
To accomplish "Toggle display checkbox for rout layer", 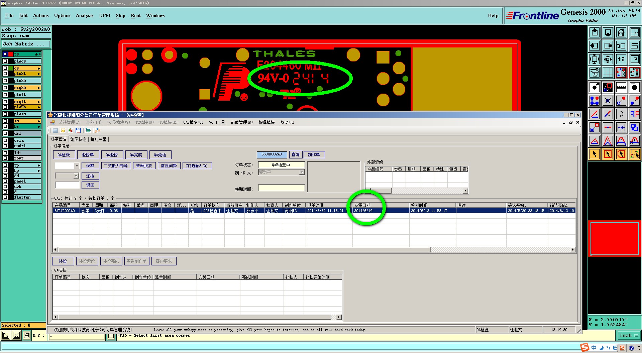I will [x=5, y=158].
